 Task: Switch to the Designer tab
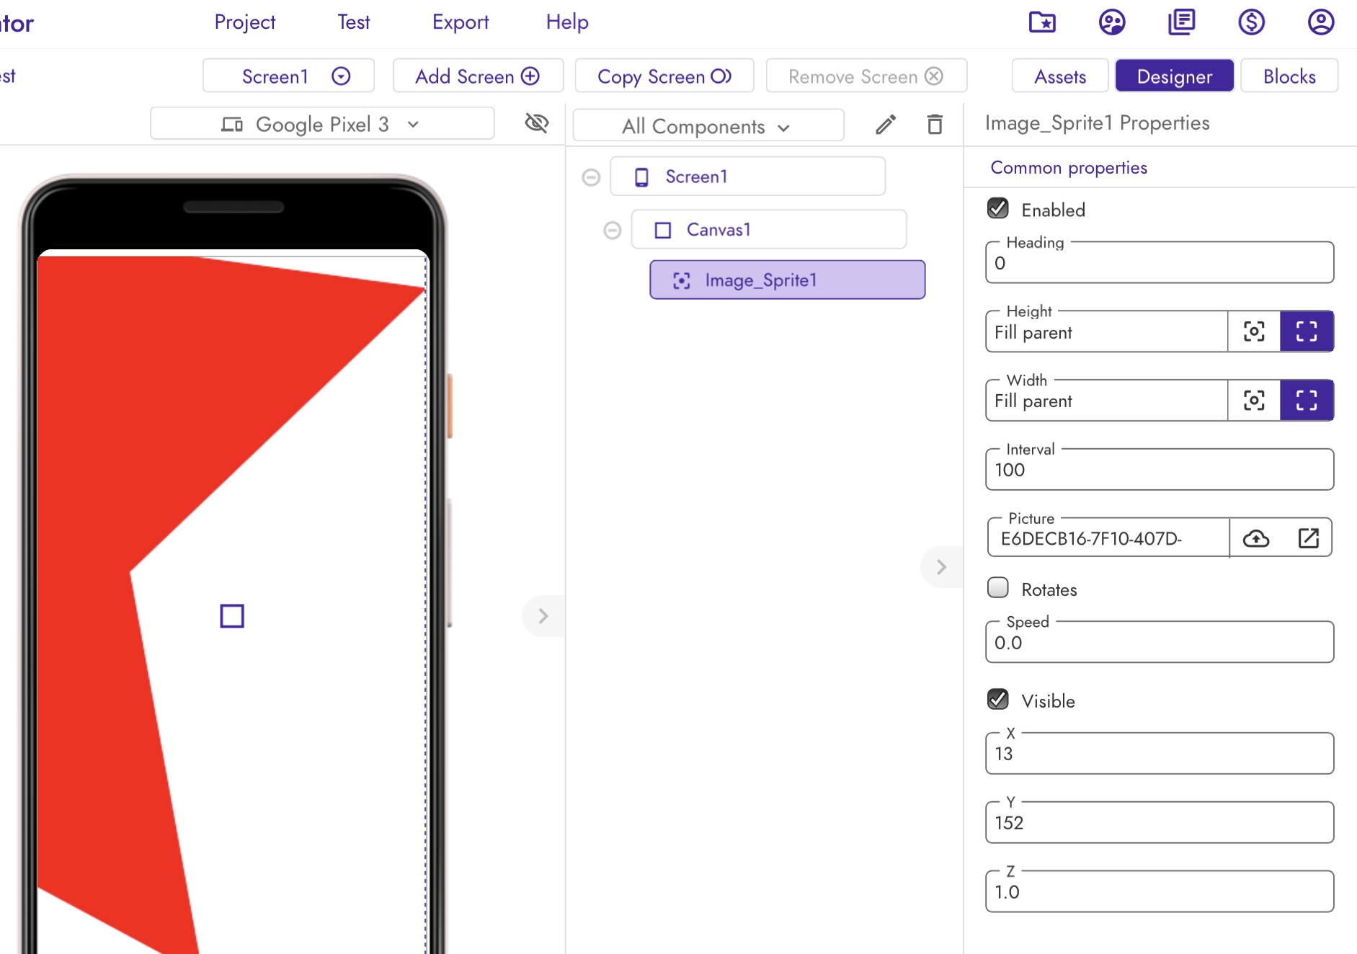(1175, 76)
